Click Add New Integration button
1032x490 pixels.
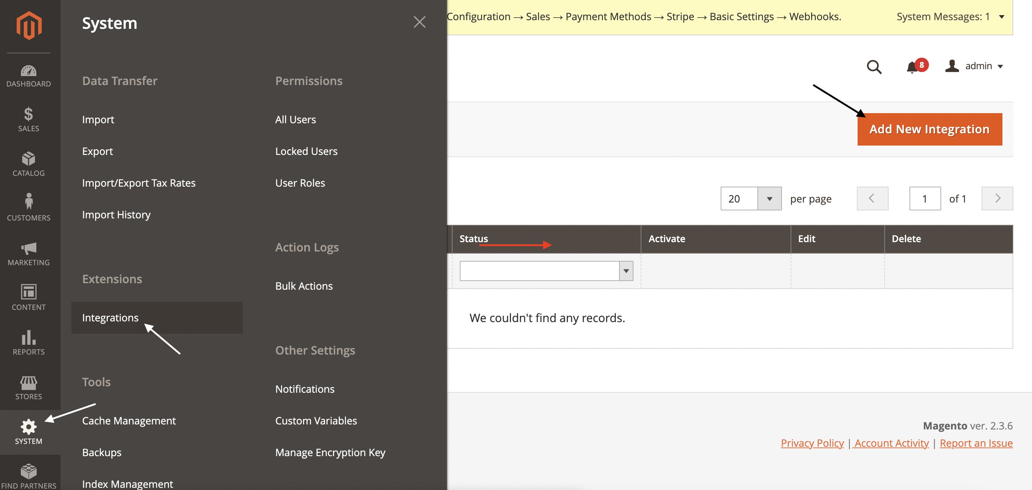pos(929,129)
